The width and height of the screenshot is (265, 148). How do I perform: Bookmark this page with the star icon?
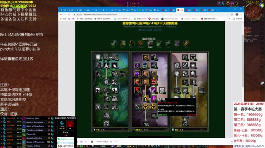coord(232,15)
